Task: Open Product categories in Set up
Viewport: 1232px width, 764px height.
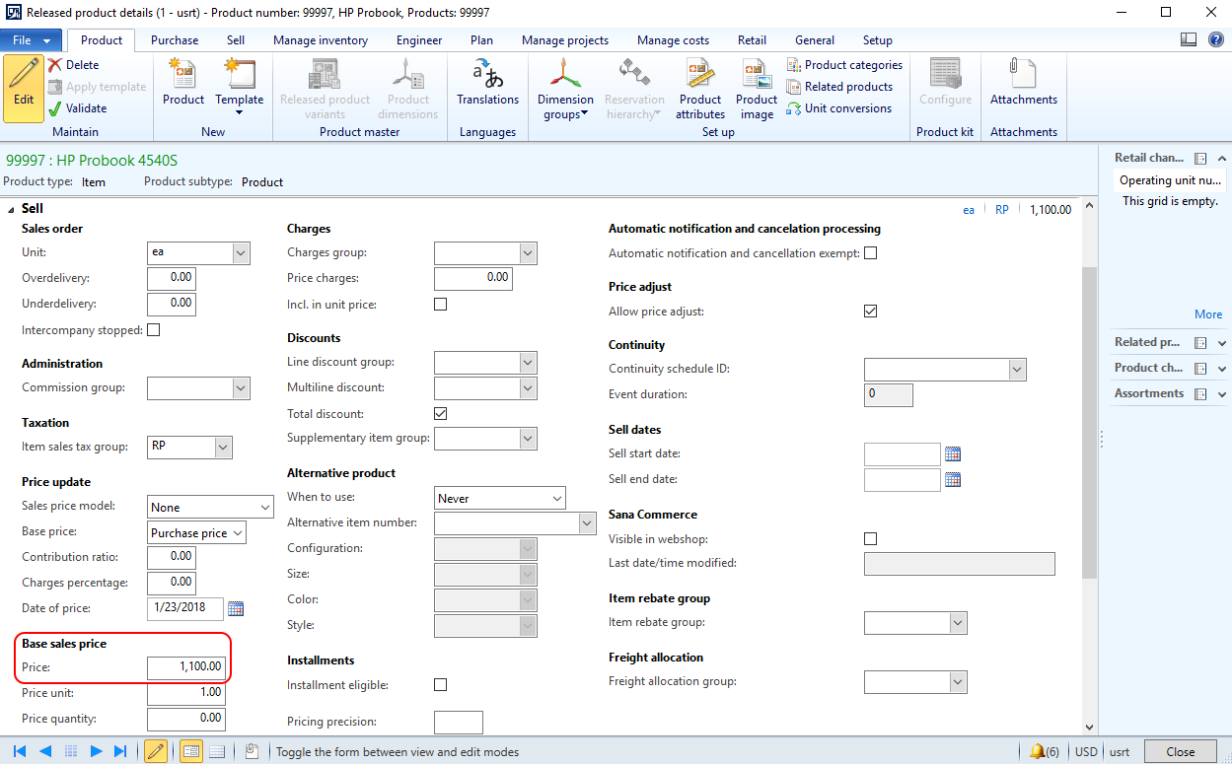Action: (x=844, y=65)
